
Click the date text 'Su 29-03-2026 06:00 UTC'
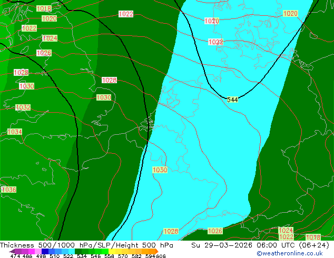(244, 245)
